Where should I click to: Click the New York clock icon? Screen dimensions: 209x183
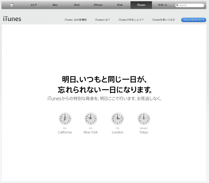tap(91, 119)
